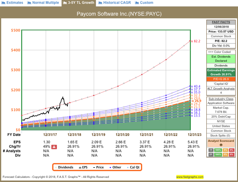238x182 pixels.
Task: Click the 12/31/22 EPS marker on chart
Action: [x=166, y=107]
